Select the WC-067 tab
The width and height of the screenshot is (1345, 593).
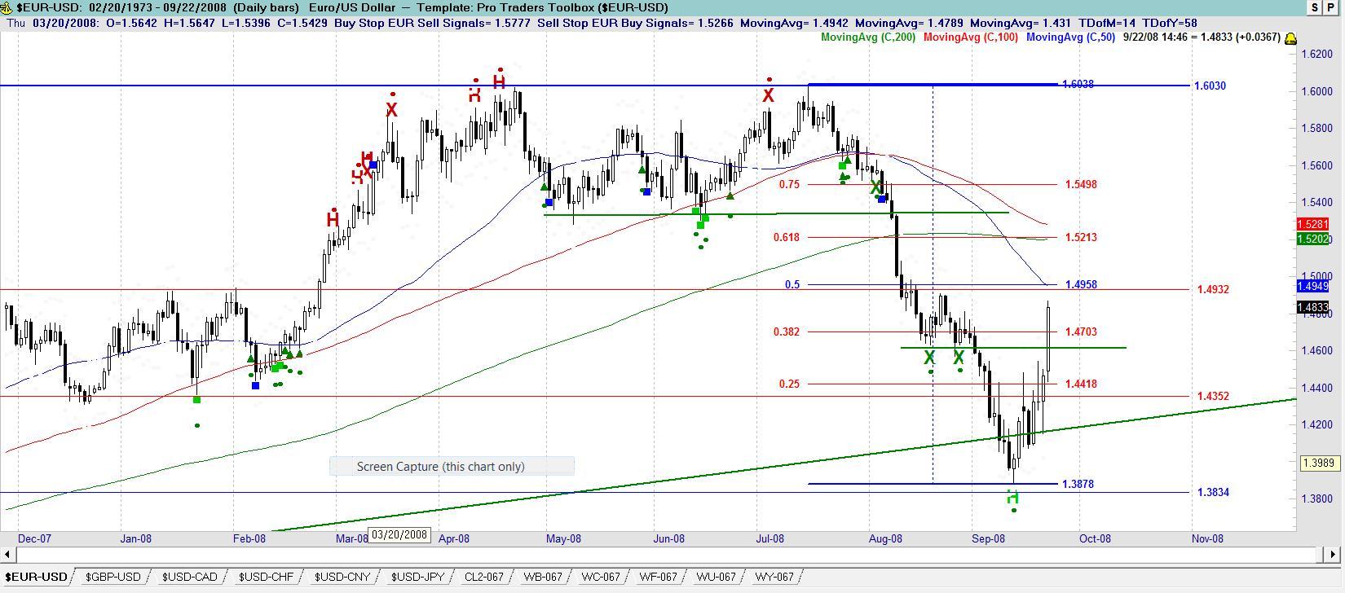(600, 577)
